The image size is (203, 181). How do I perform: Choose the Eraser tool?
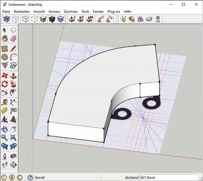pos(13,39)
